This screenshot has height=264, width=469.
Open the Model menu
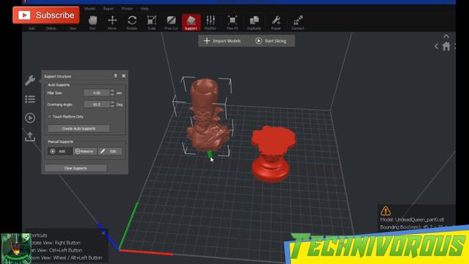pyautogui.click(x=89, y=9)
